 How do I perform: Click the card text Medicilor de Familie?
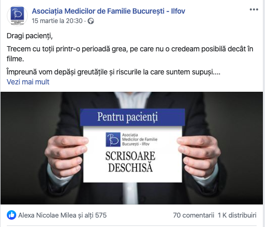pyautogui.click(x=140, y=139)
